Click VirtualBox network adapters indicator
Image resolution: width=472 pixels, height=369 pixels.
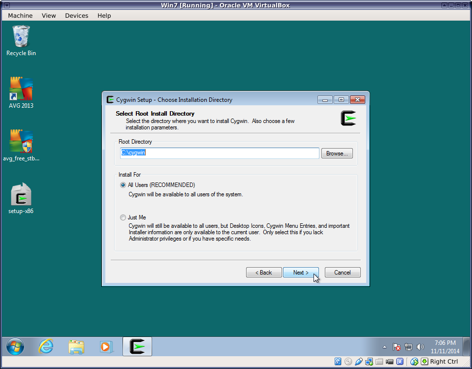pyautogui.click(x=369, y=362)
